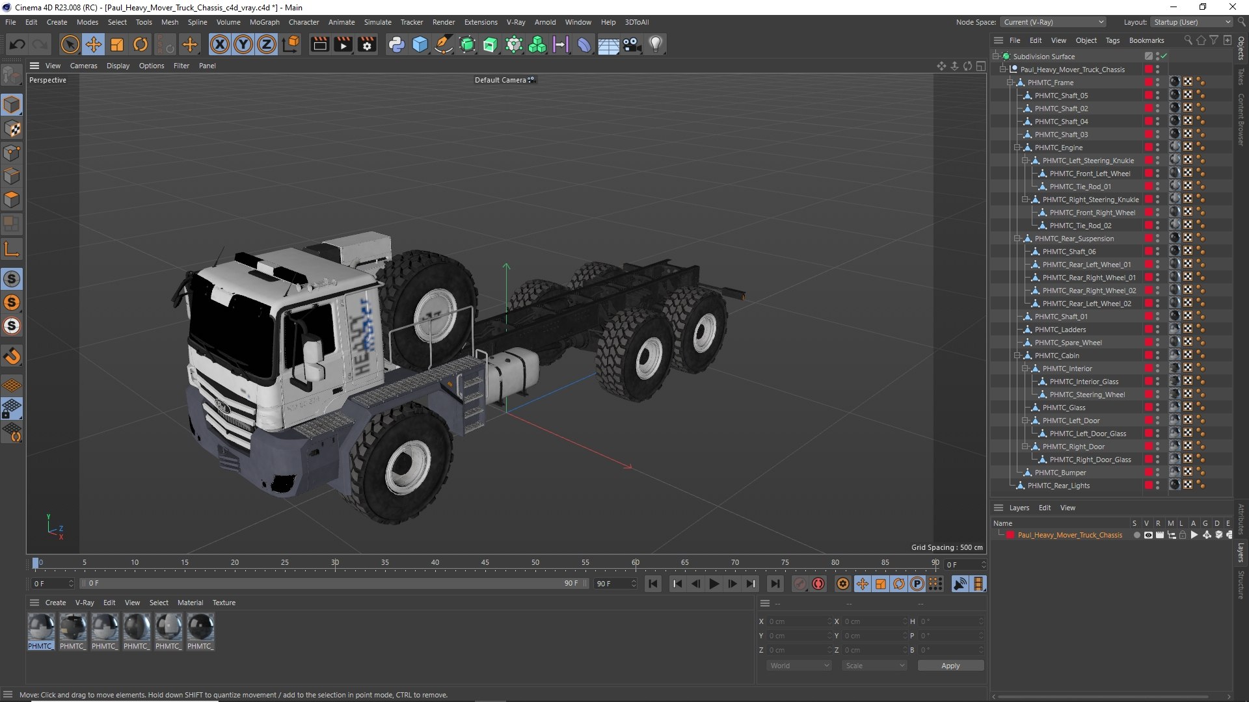Add a Camera object
This screenshot has width=1249, height=702.
click(632, 44)
